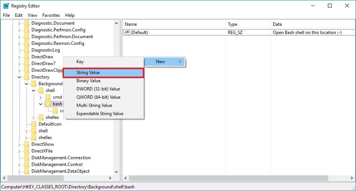This screenshot has height=191, width=356.
Task: Expand the DirectShow key
Action: tap(19, 145)
